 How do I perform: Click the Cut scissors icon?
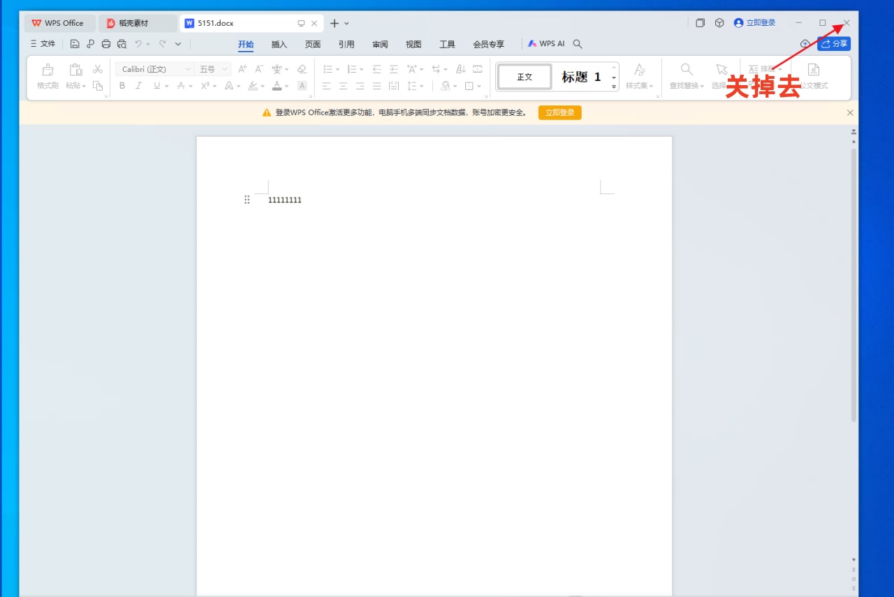click(x=98, y=69)
